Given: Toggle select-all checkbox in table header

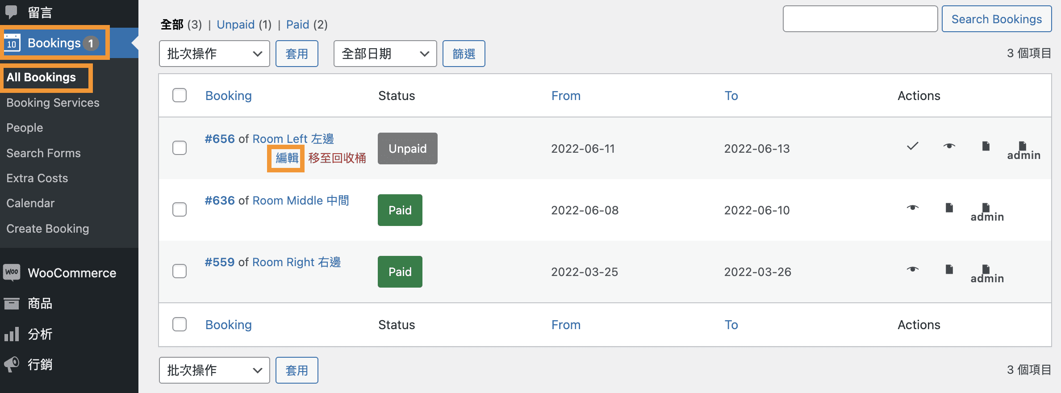Looking at the screenshot, I should (x=180, y=95).
